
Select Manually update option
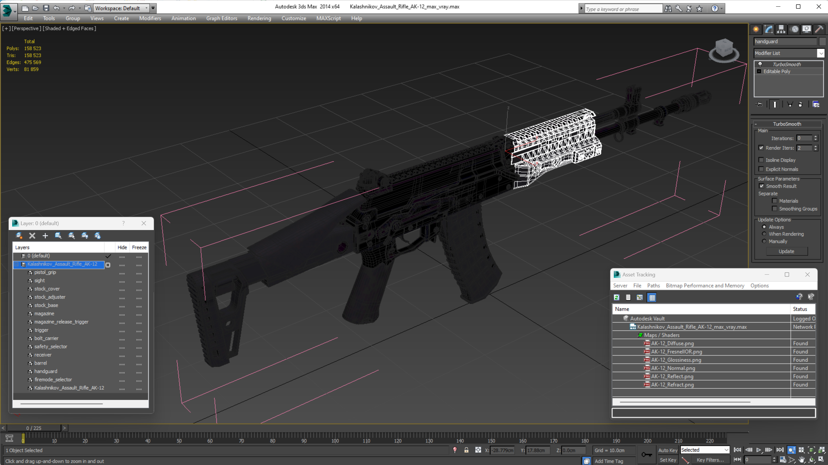tap(764, 241)
